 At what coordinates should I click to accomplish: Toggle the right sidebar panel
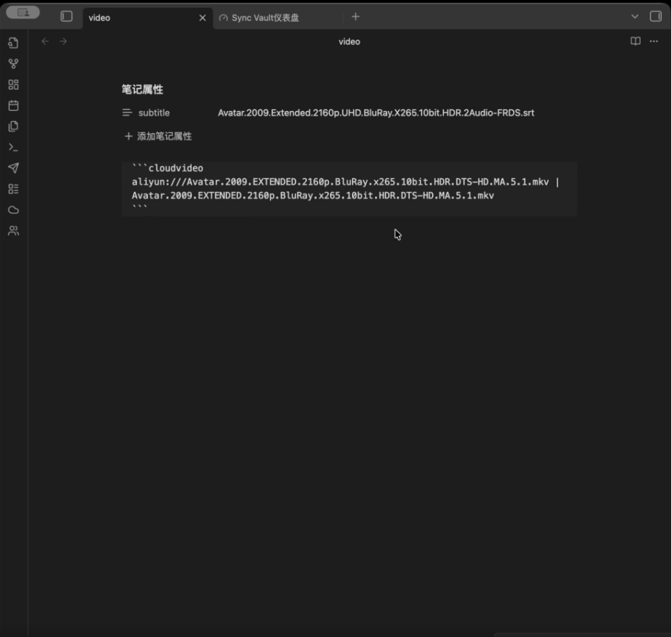click(655, 16)
